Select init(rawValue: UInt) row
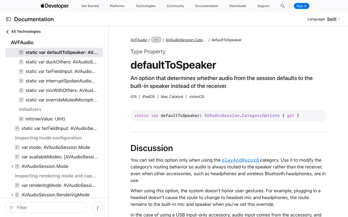The width and height of the screenshot is (348, 217). 54,119
